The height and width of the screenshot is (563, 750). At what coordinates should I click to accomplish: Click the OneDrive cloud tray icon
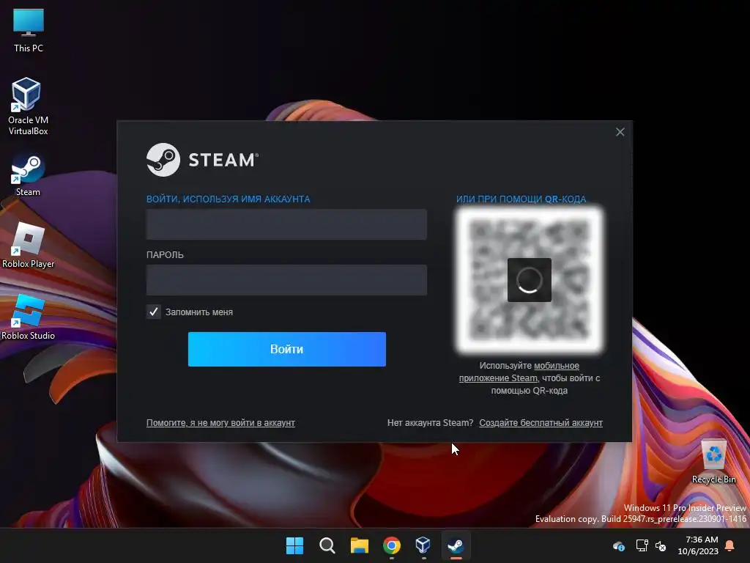click(619, 545)
